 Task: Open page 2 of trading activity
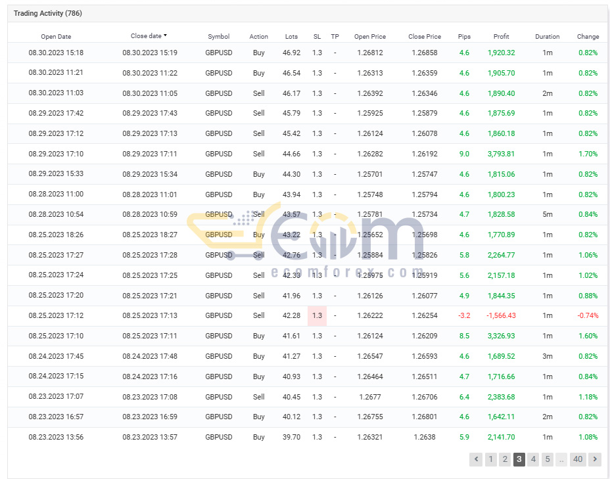pos(505,459)
